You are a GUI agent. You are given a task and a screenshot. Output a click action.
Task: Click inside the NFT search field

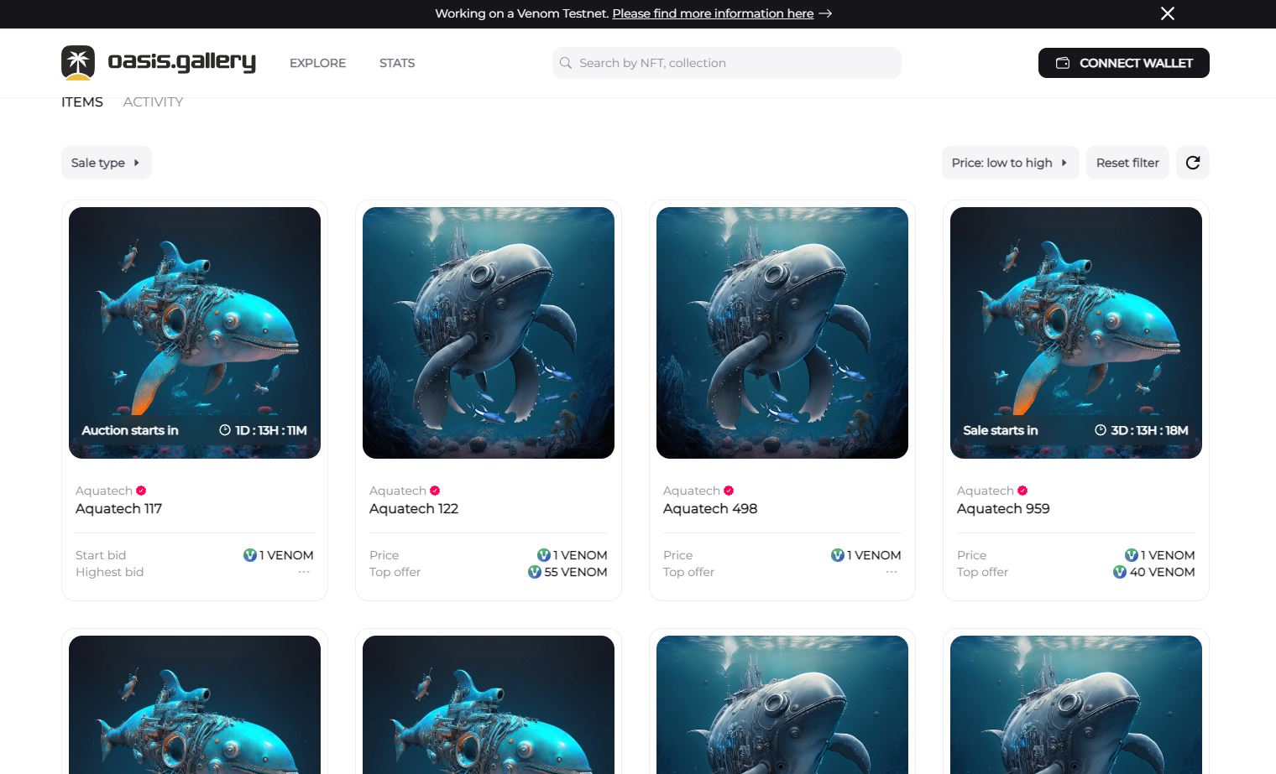click(x=726, y=63)
